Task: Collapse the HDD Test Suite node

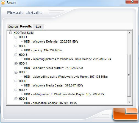Action: [x=11, y=33]
